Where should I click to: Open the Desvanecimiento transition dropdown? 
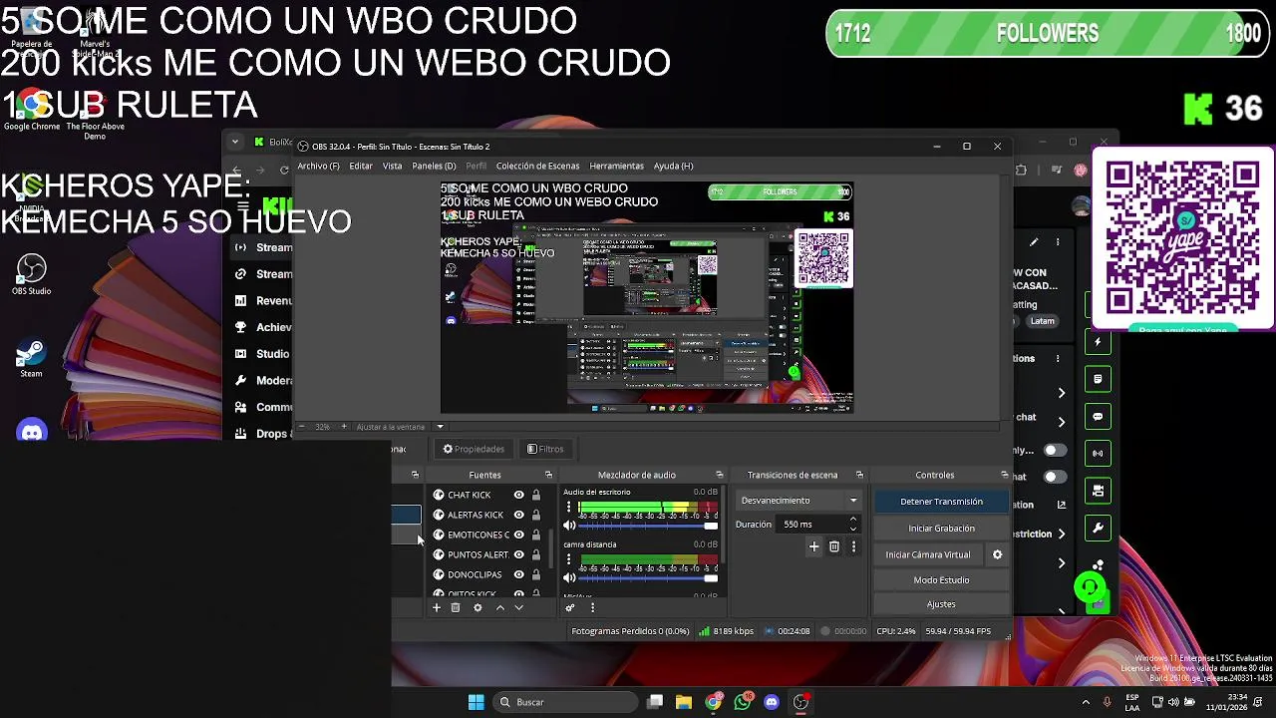point(798,501)
